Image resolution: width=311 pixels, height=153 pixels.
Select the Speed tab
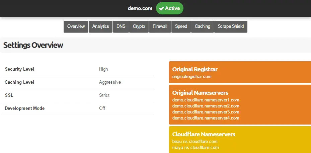[181, 26]
